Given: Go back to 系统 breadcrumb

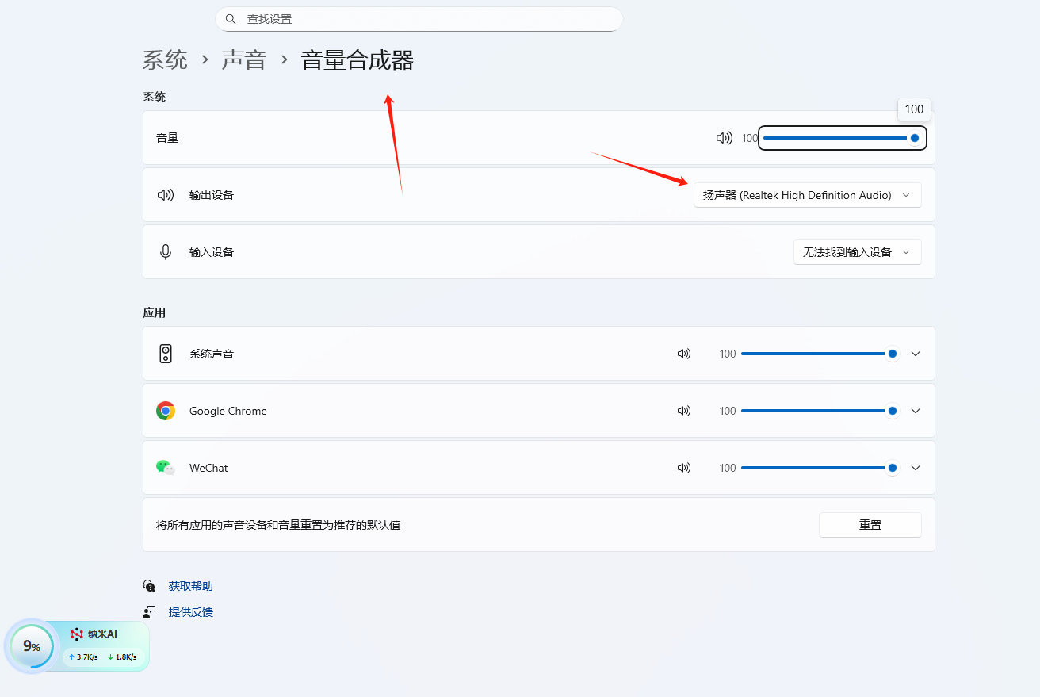Looking at the screenshot, I should tap(165, 60).
